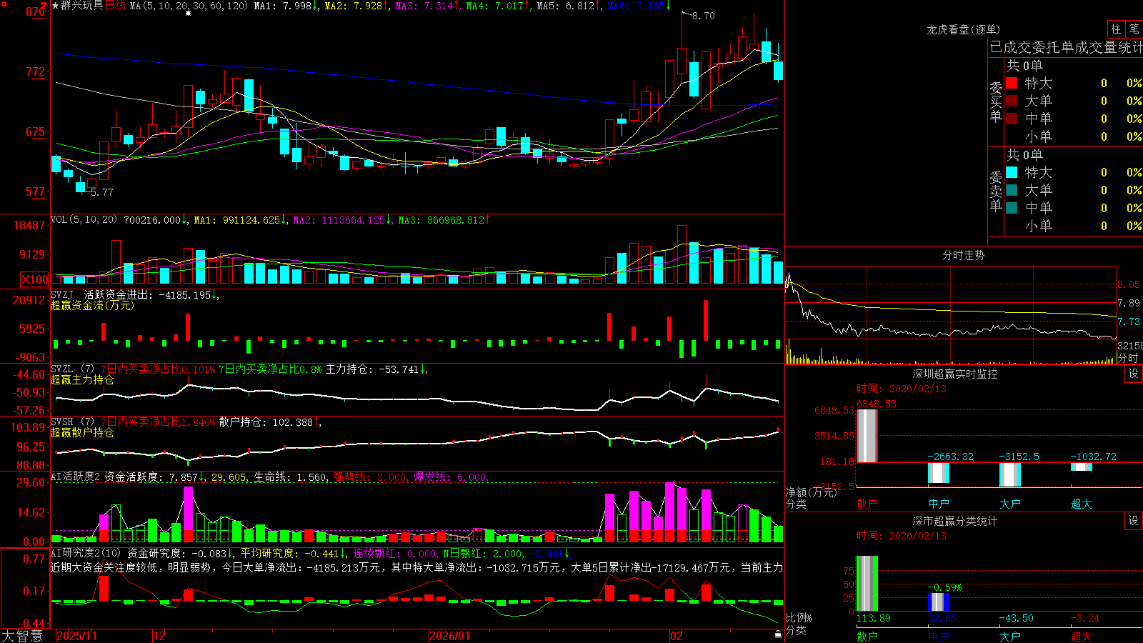Click the 分时 label below the intraday chart
This screenshot has width=1143, height=643.
click(1128, 358)
